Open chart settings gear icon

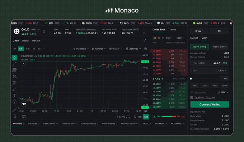tap(145, 49)
